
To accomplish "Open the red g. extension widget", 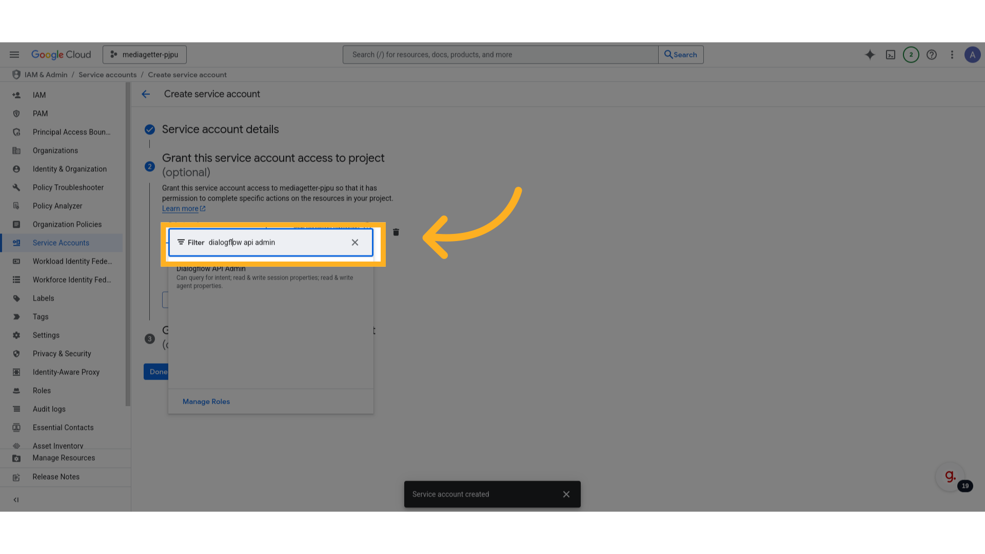I will coord(950,477).
